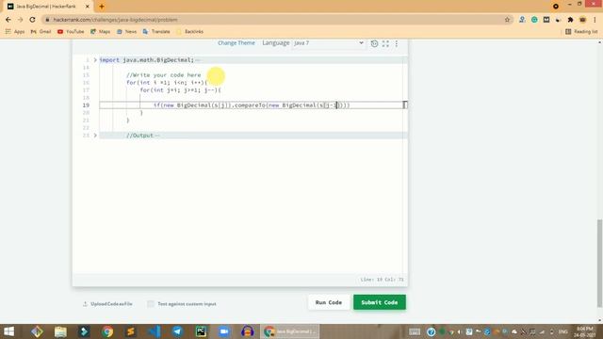Reload the HackerRank page
The image size is (603, 339).
tap(33, 20)
